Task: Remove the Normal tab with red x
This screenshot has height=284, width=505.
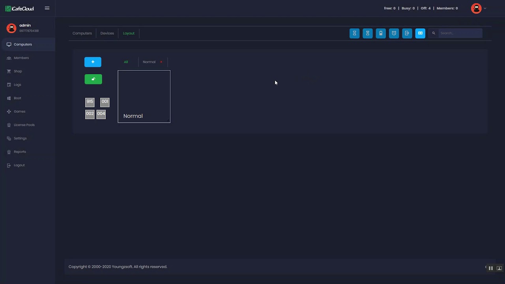Action: (x=161, y=62)
